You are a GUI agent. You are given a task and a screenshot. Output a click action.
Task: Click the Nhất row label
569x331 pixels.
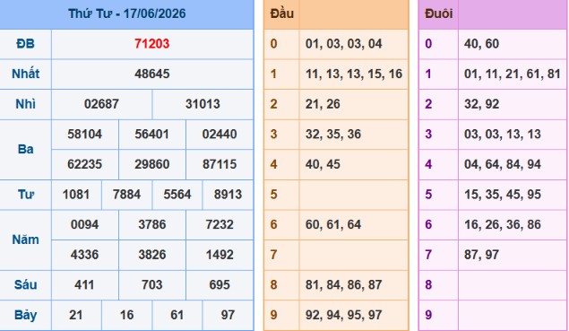coord(25,74)
